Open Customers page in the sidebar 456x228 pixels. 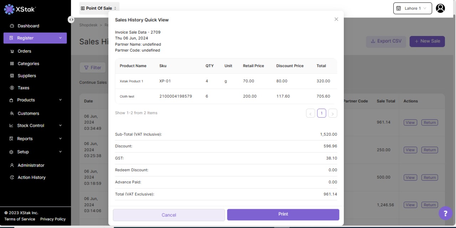coord(28,114)
